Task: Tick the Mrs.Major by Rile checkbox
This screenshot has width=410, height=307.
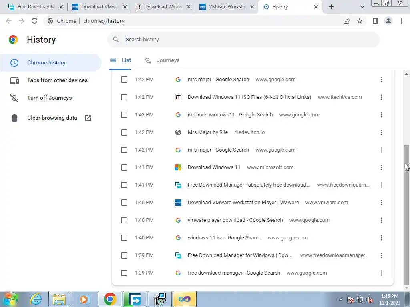Action: 124,132
